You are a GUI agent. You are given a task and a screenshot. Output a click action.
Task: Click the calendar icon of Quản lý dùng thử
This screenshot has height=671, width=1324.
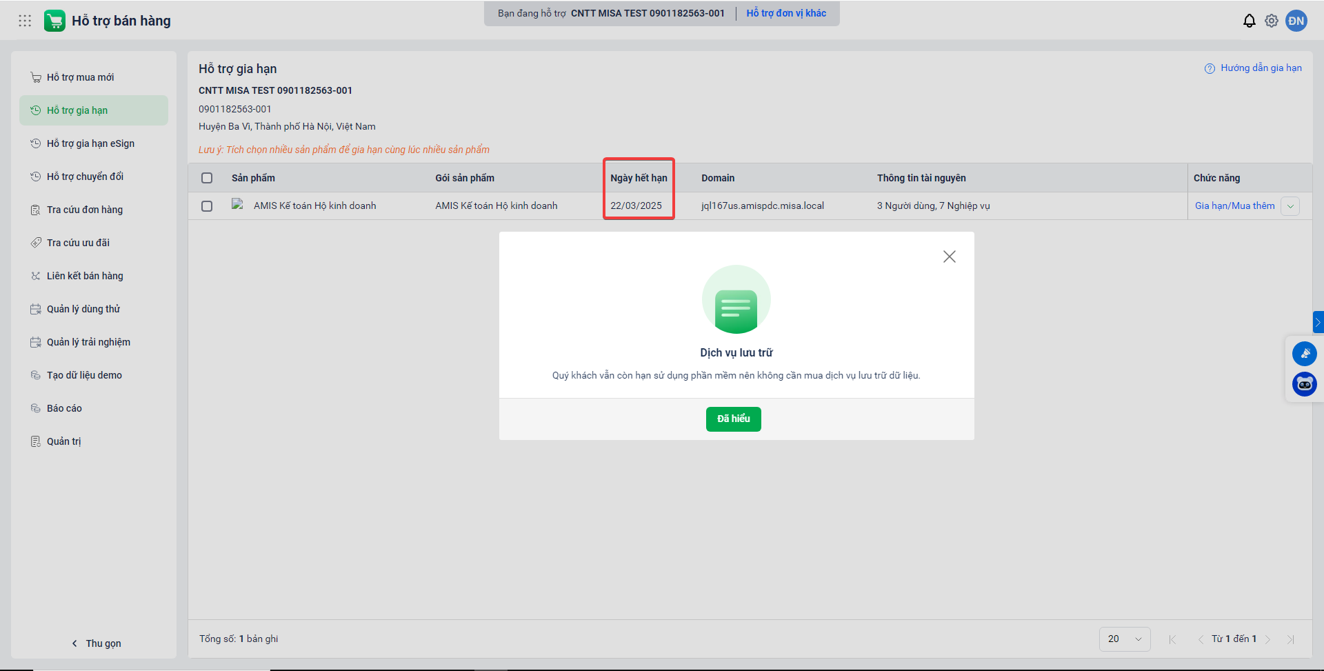pos(35,309)
